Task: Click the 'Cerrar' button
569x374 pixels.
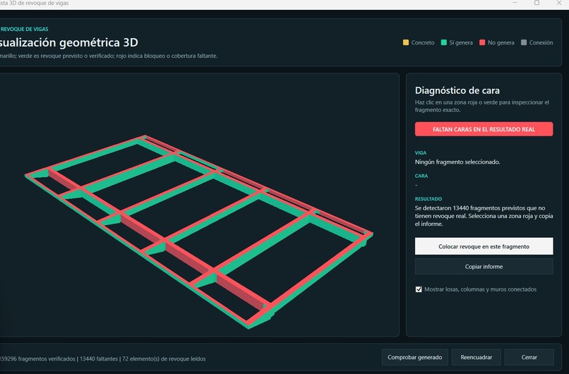Action: point(529,357)
